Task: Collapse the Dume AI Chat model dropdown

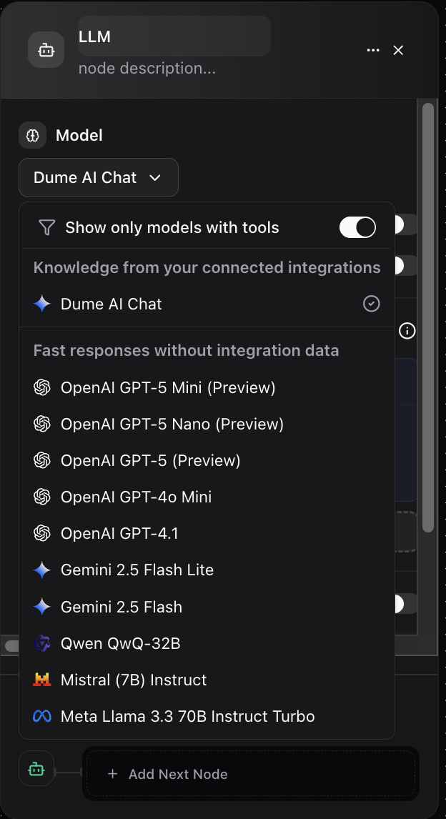Action: [98, 177]
